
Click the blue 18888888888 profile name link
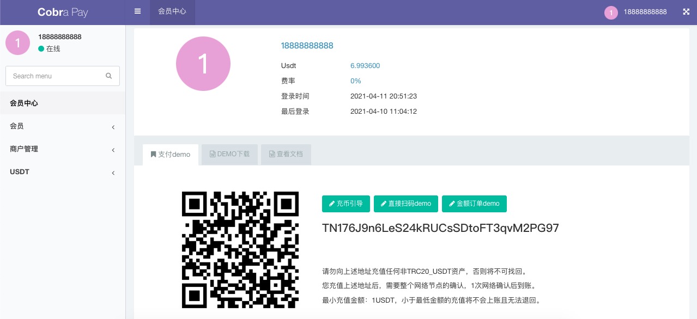[x=307, y=46]
